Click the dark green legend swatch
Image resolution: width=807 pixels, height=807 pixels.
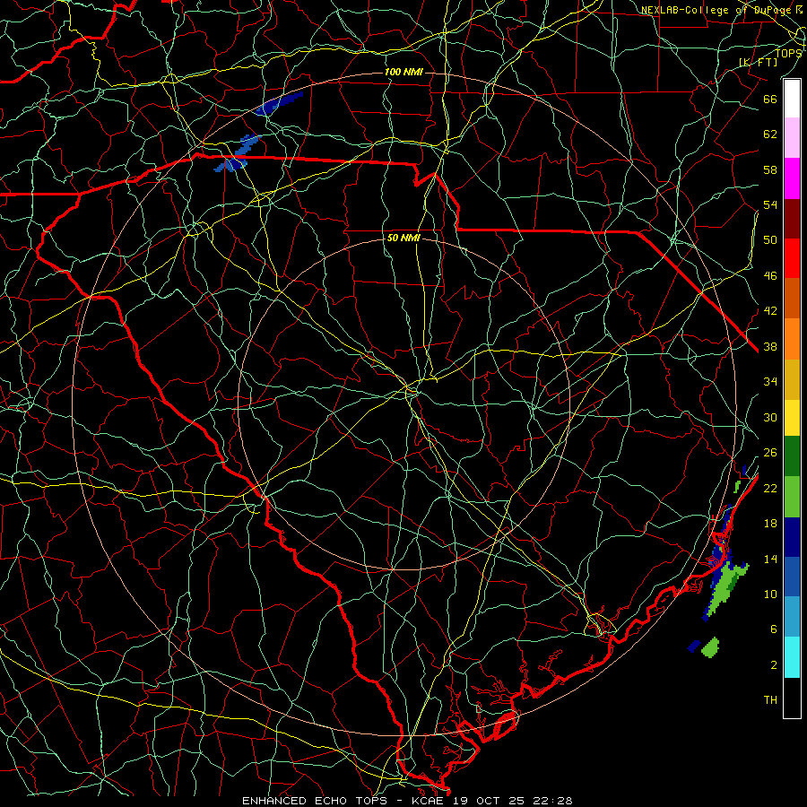pos(792,456)
